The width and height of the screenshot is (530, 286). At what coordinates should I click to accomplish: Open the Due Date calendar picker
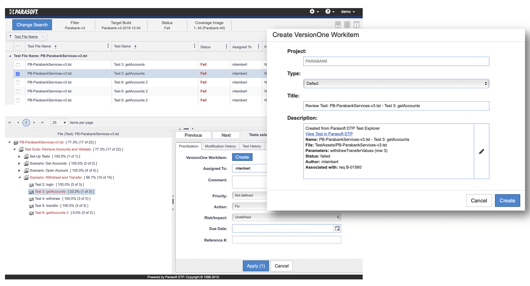(x=338, y=228)
